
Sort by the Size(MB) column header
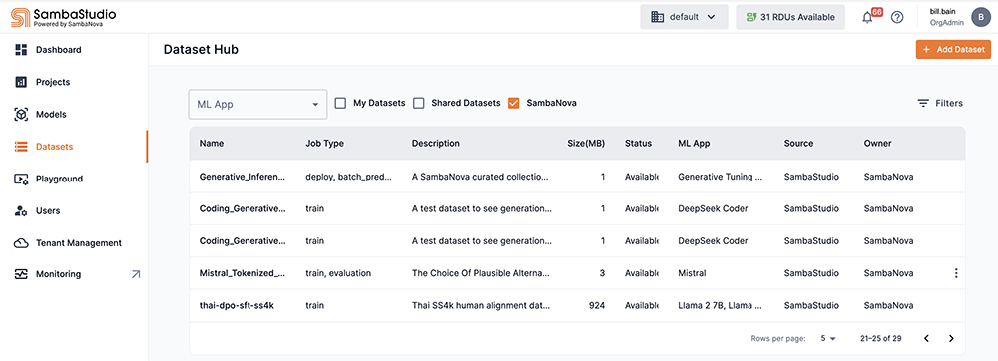click(586, 143)
